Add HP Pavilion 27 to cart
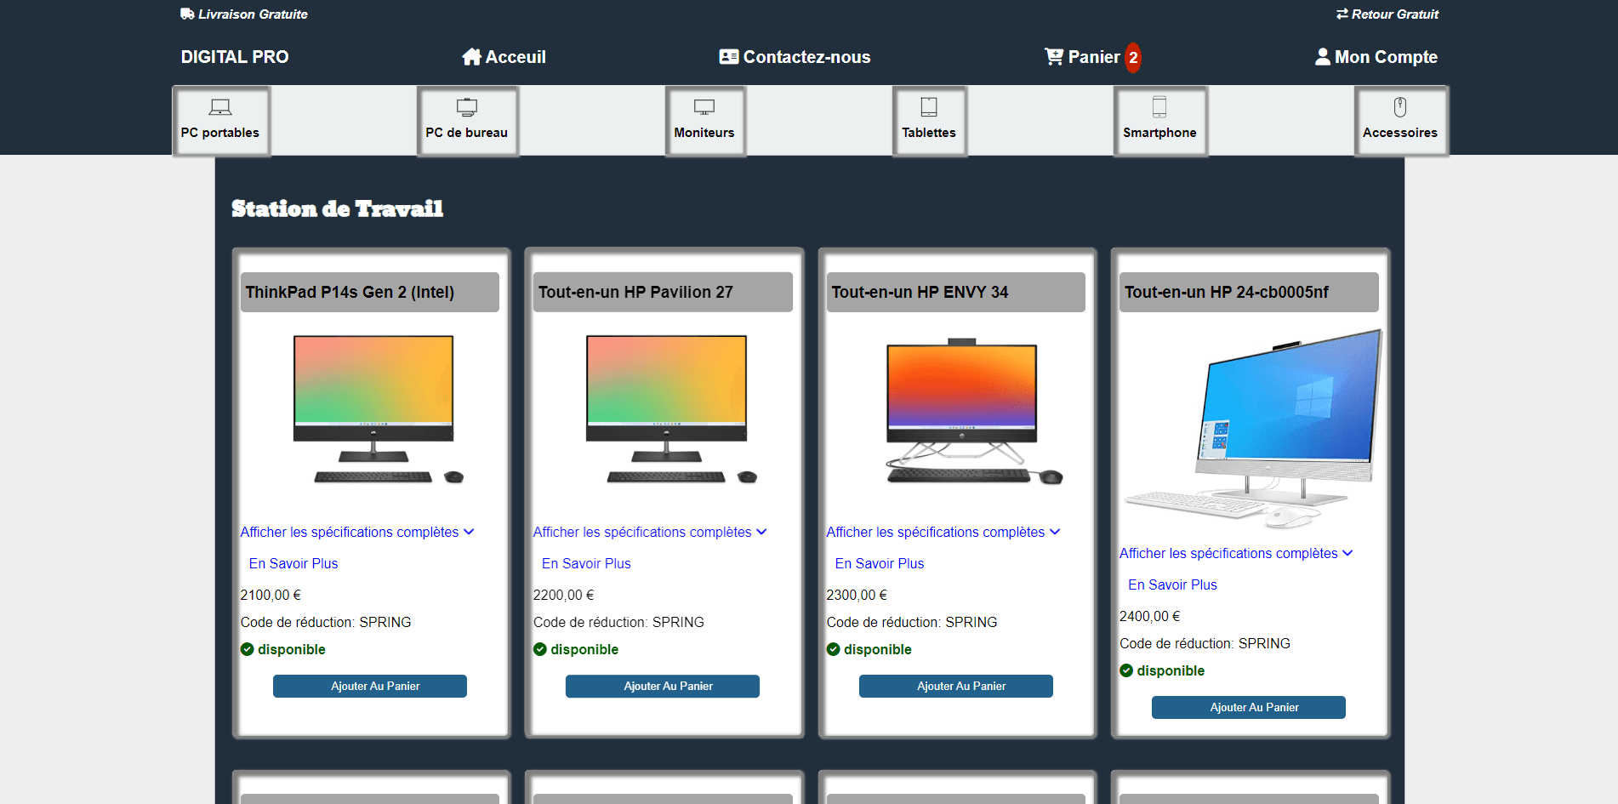This screenshot has width=1618, height=804. 663,686
